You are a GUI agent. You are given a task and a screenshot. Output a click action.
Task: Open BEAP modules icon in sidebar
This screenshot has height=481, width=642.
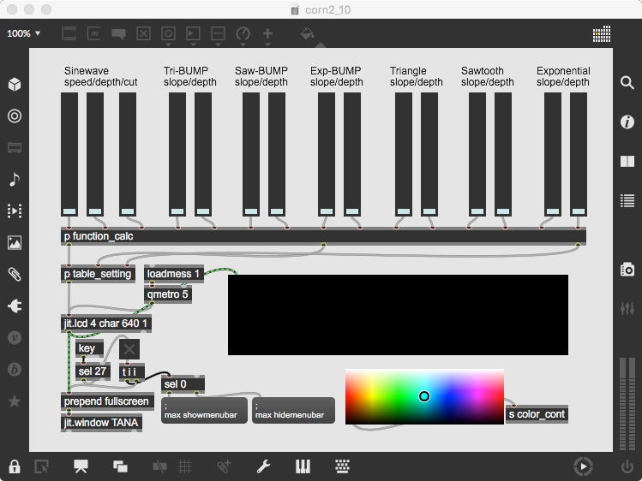point(15,370)
